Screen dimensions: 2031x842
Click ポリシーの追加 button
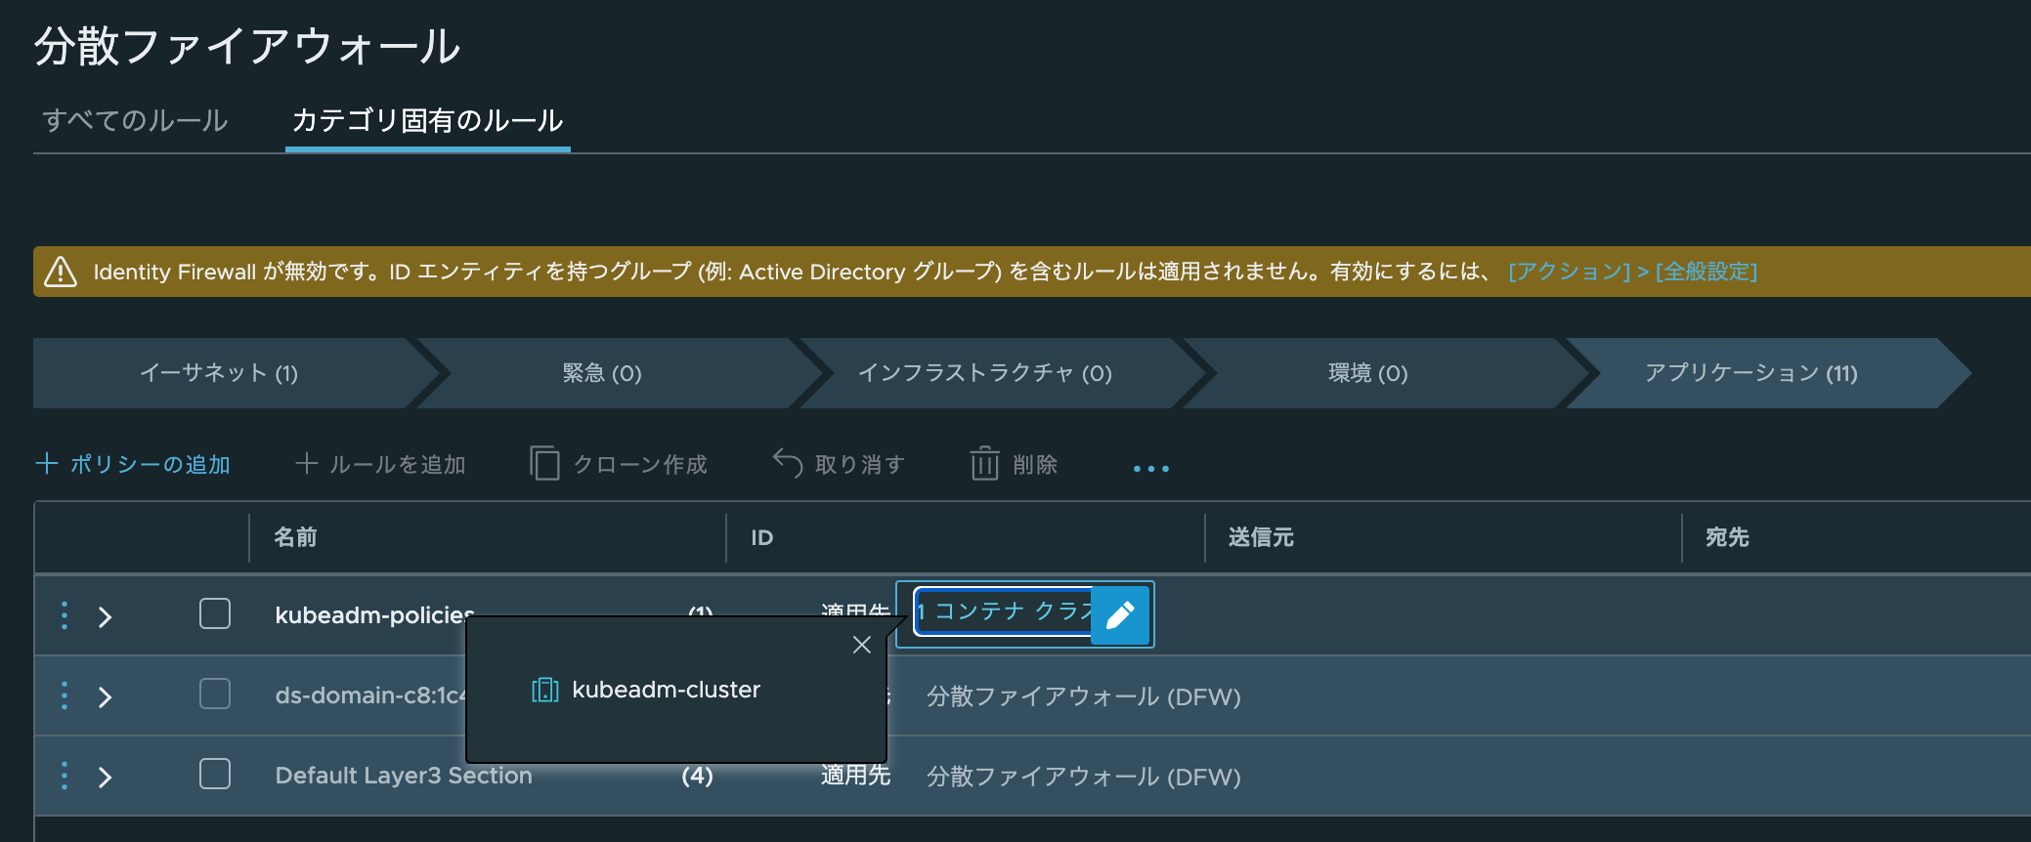click(133, 464)
